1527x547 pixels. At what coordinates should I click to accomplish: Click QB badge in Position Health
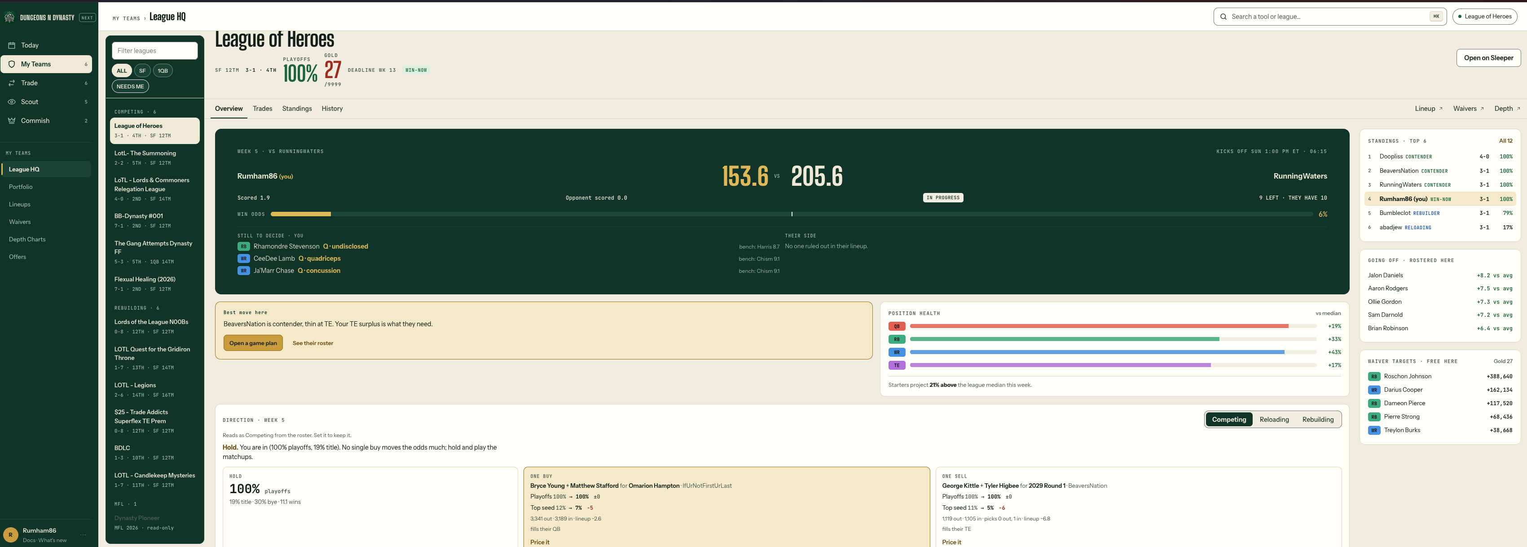(x=896, y=326)
